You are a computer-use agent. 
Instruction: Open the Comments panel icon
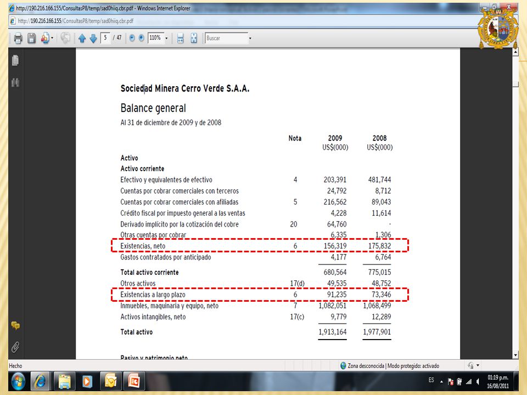coord(15,325)
